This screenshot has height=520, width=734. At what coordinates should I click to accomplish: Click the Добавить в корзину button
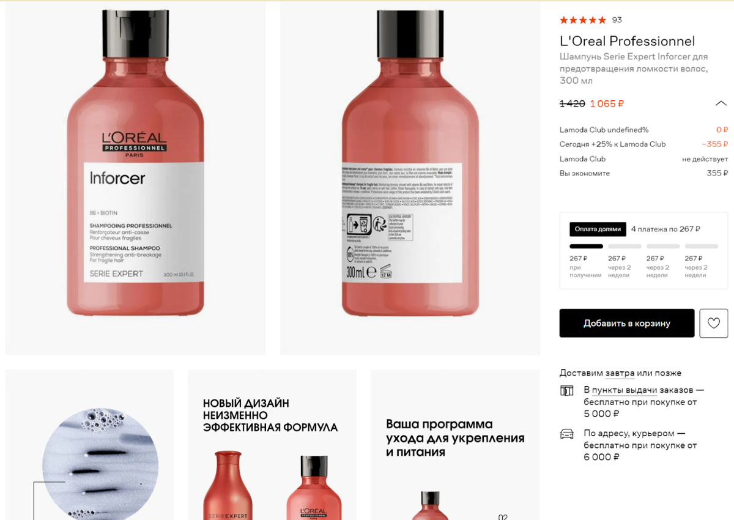coord(627,323)
